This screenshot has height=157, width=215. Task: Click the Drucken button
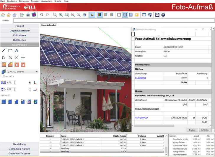click(x=192, y=130)
